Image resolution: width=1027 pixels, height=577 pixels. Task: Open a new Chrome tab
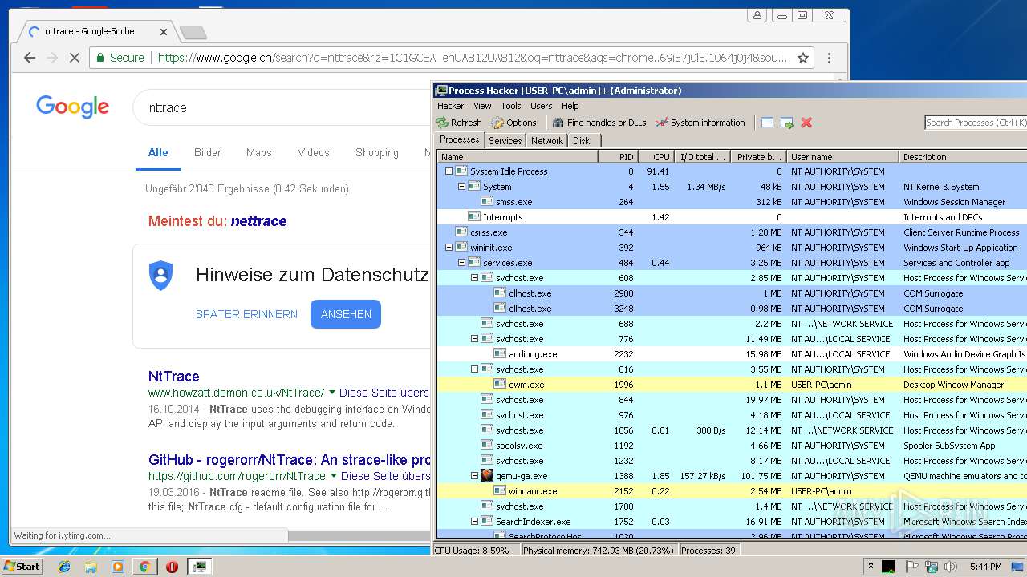pos(193,32)
